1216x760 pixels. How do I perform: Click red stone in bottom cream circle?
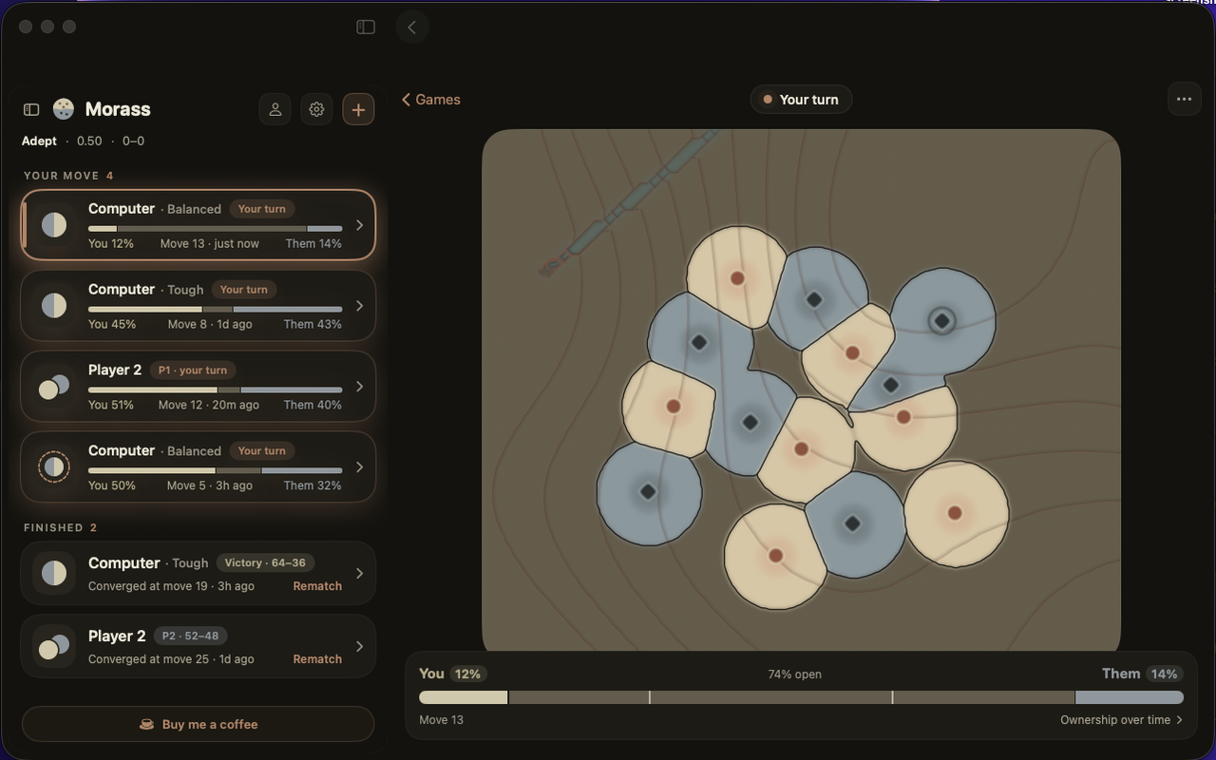coord(775,556)
